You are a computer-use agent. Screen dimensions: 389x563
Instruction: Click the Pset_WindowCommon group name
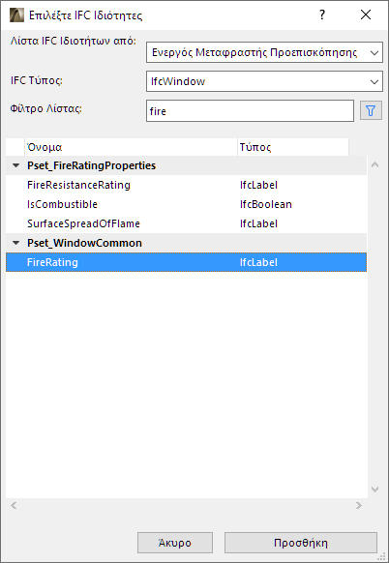tap(85, 243)
